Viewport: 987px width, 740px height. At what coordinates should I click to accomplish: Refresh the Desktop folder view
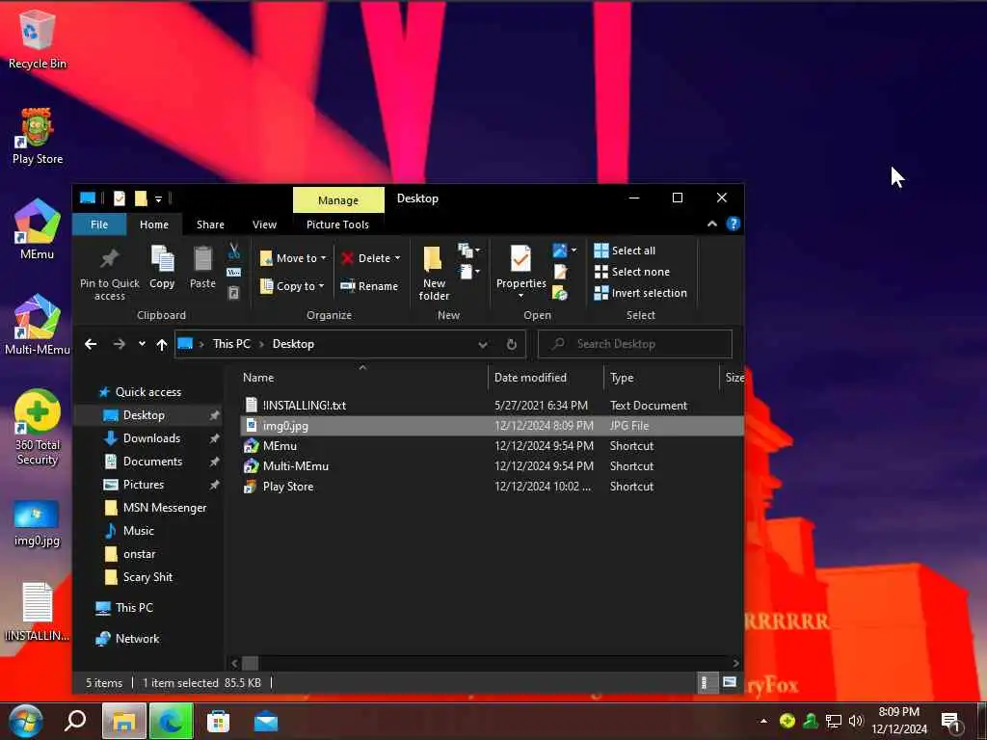512,344
